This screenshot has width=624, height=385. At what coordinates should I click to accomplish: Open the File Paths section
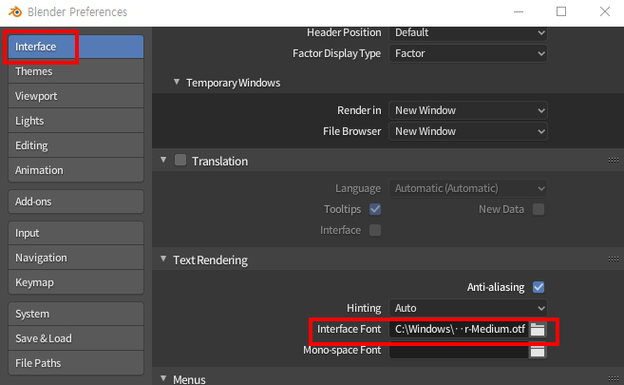point(76,363)
